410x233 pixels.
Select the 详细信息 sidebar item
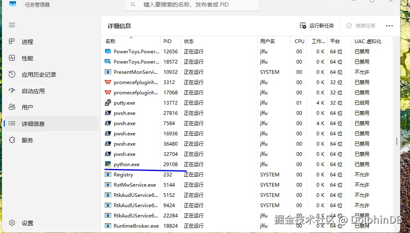point(51,124)
